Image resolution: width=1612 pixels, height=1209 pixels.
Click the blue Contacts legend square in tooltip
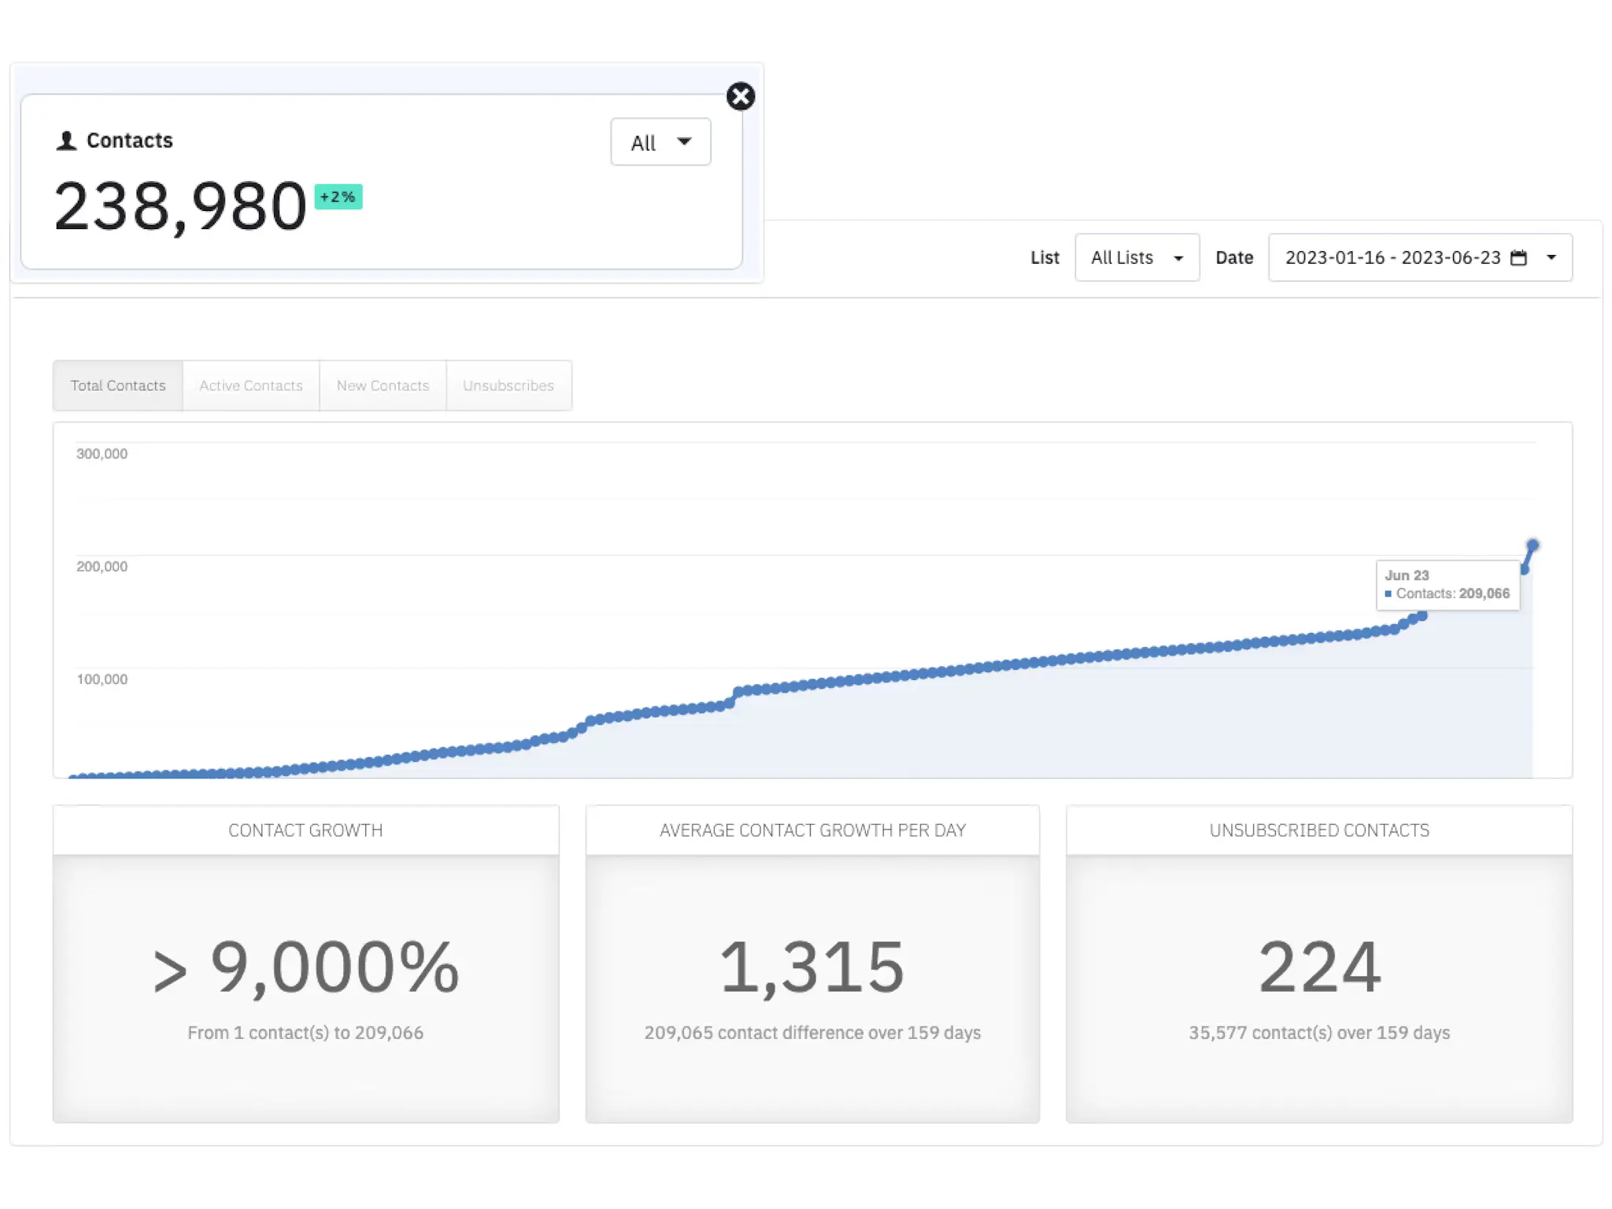click(1388, 594)
